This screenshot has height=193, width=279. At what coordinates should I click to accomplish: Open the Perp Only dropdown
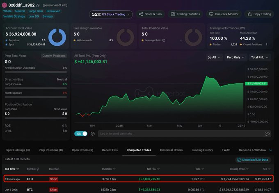pyautogui.click(x=236, y=57)
